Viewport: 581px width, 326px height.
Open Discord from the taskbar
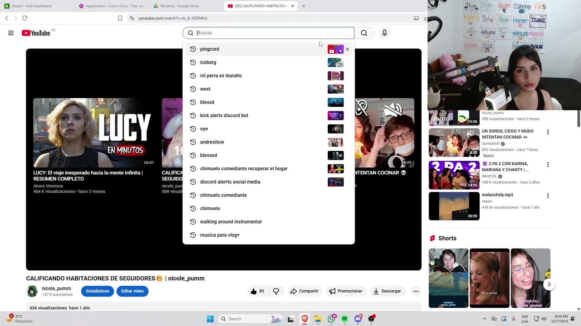pos(358,319)
